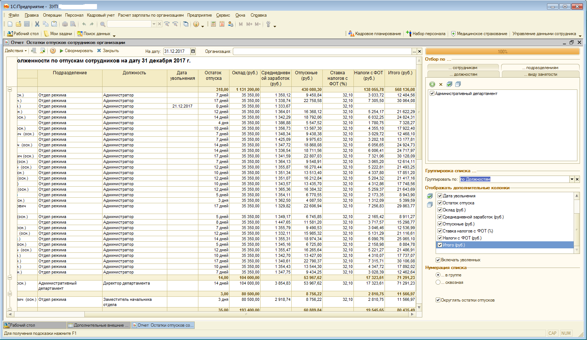Collapse the Администратор group in report
The image size is (587, 340).
[x=10, y=89]
